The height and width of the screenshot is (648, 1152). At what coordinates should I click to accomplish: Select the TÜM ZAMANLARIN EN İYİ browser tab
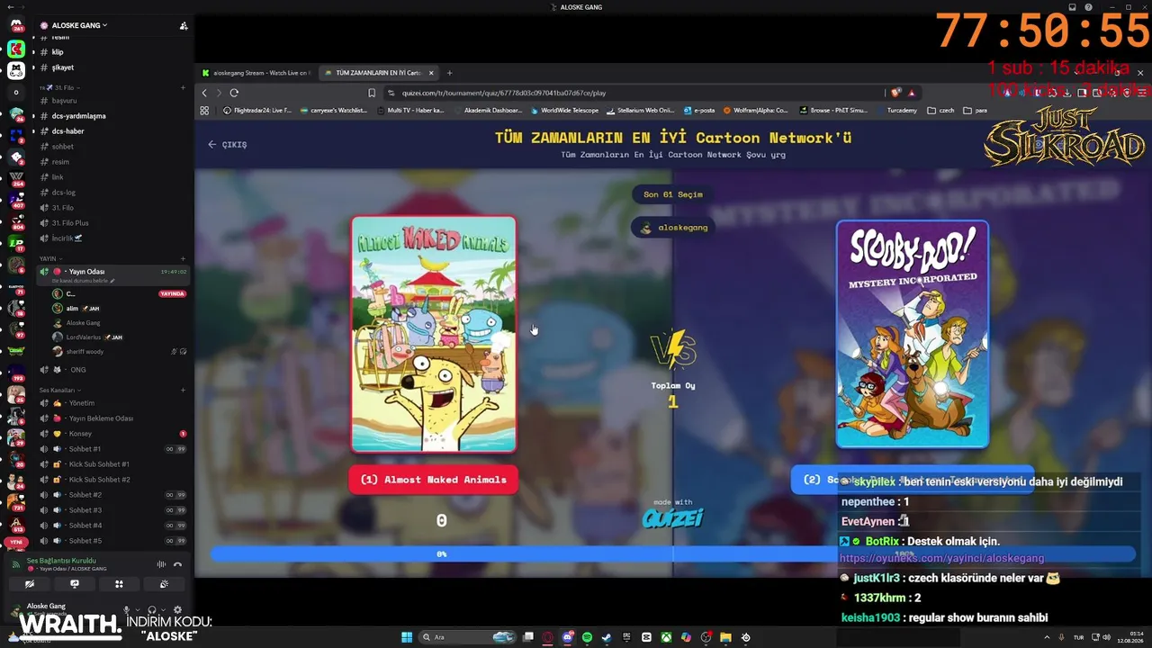coord(377,73)
